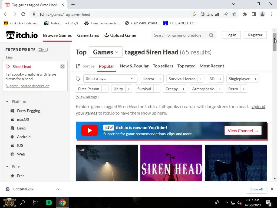Expand BonziKill.exe download options arrow
The height and width of the screenshot is (208, 277).
tap(58, 189)
